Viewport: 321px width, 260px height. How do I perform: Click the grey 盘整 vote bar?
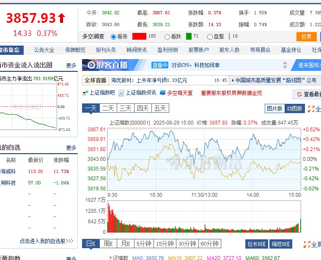click(230, 36)
